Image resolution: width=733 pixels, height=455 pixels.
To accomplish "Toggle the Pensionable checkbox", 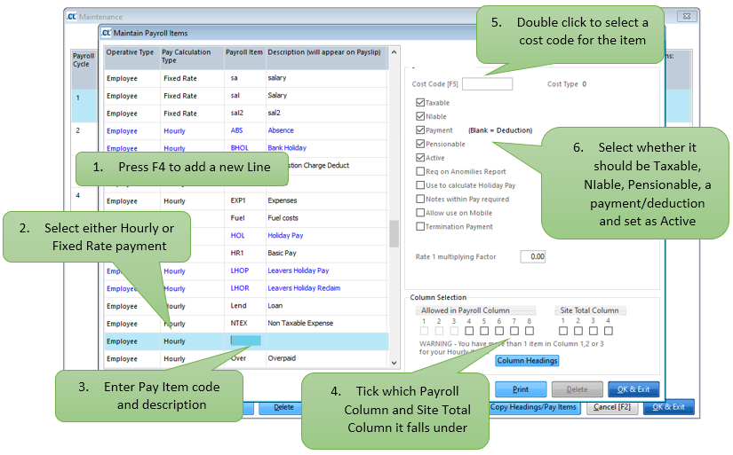I will (420, 144).
